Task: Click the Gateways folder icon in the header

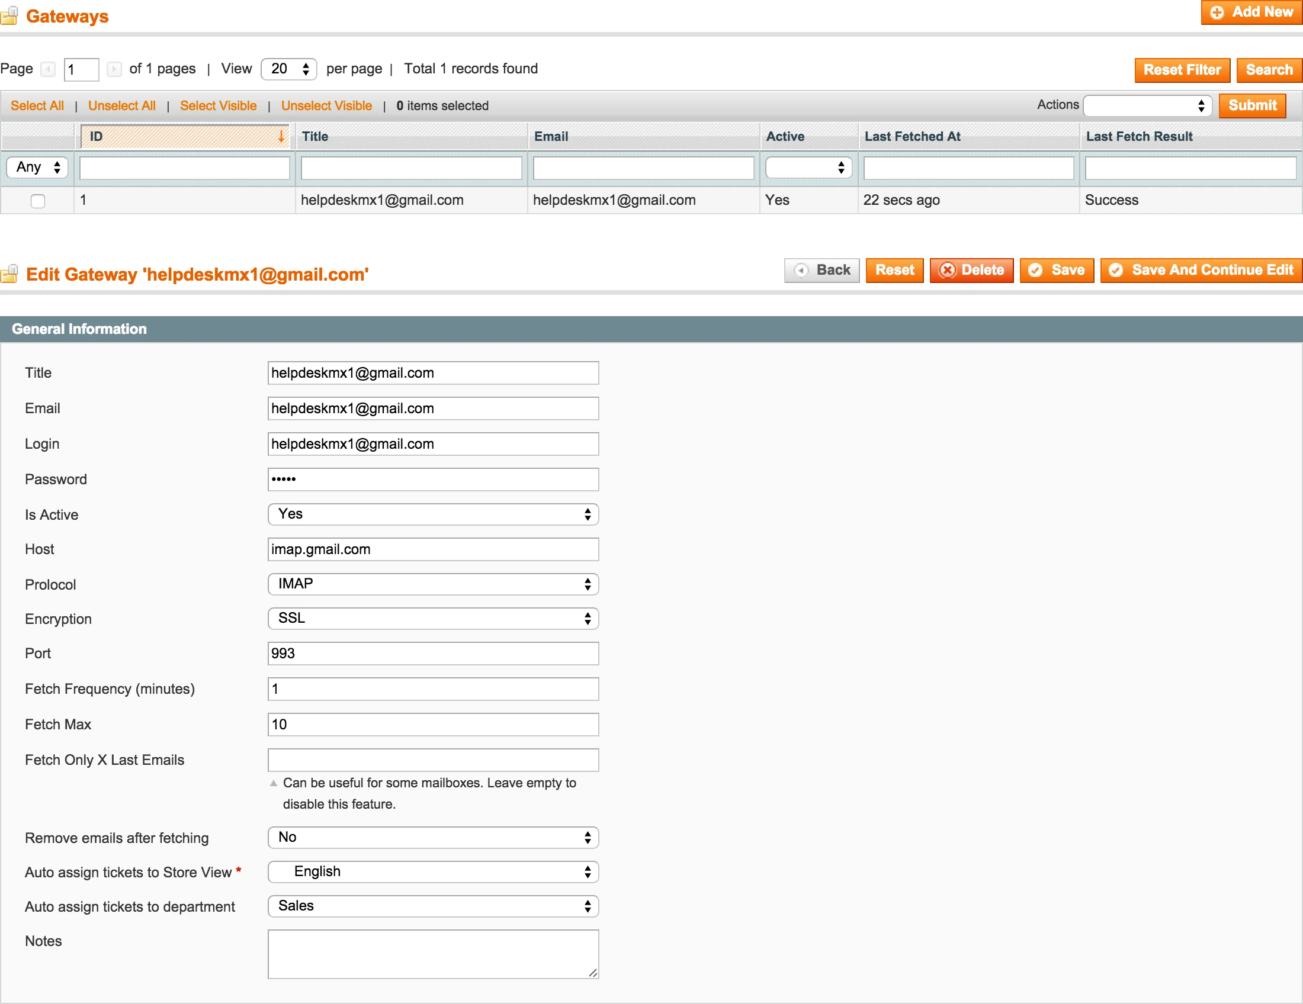Action: coord(9,16)
